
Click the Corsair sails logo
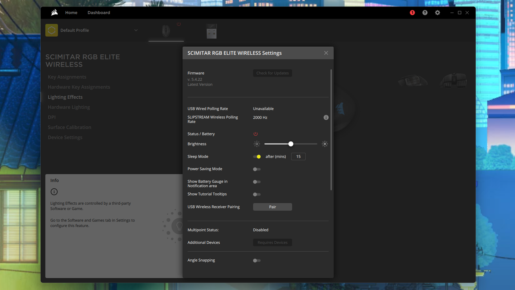54,12
